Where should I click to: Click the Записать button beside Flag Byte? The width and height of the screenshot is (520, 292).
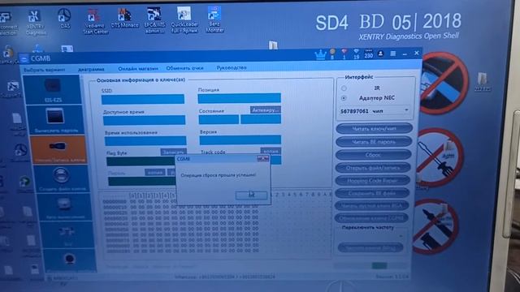click(x=173, y=152)
